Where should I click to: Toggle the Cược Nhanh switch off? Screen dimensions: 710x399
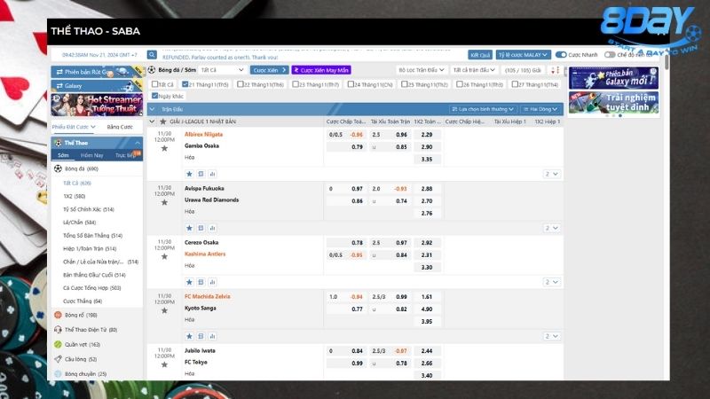(x=561, y=55)
